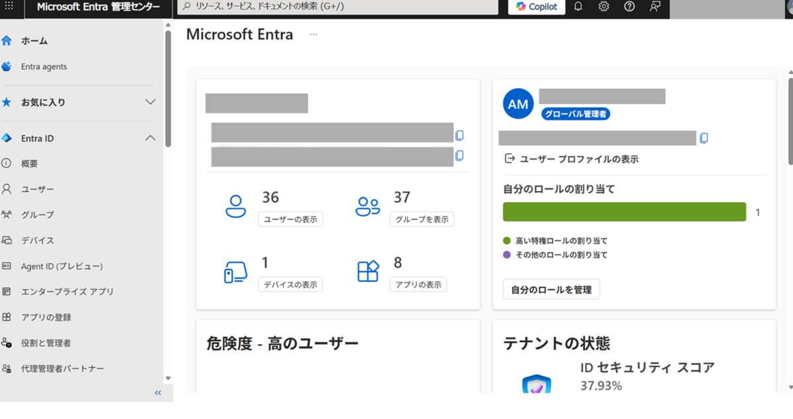
Task: Open 代理管理者パートナー in the sidebar
Action: (63, 369)
